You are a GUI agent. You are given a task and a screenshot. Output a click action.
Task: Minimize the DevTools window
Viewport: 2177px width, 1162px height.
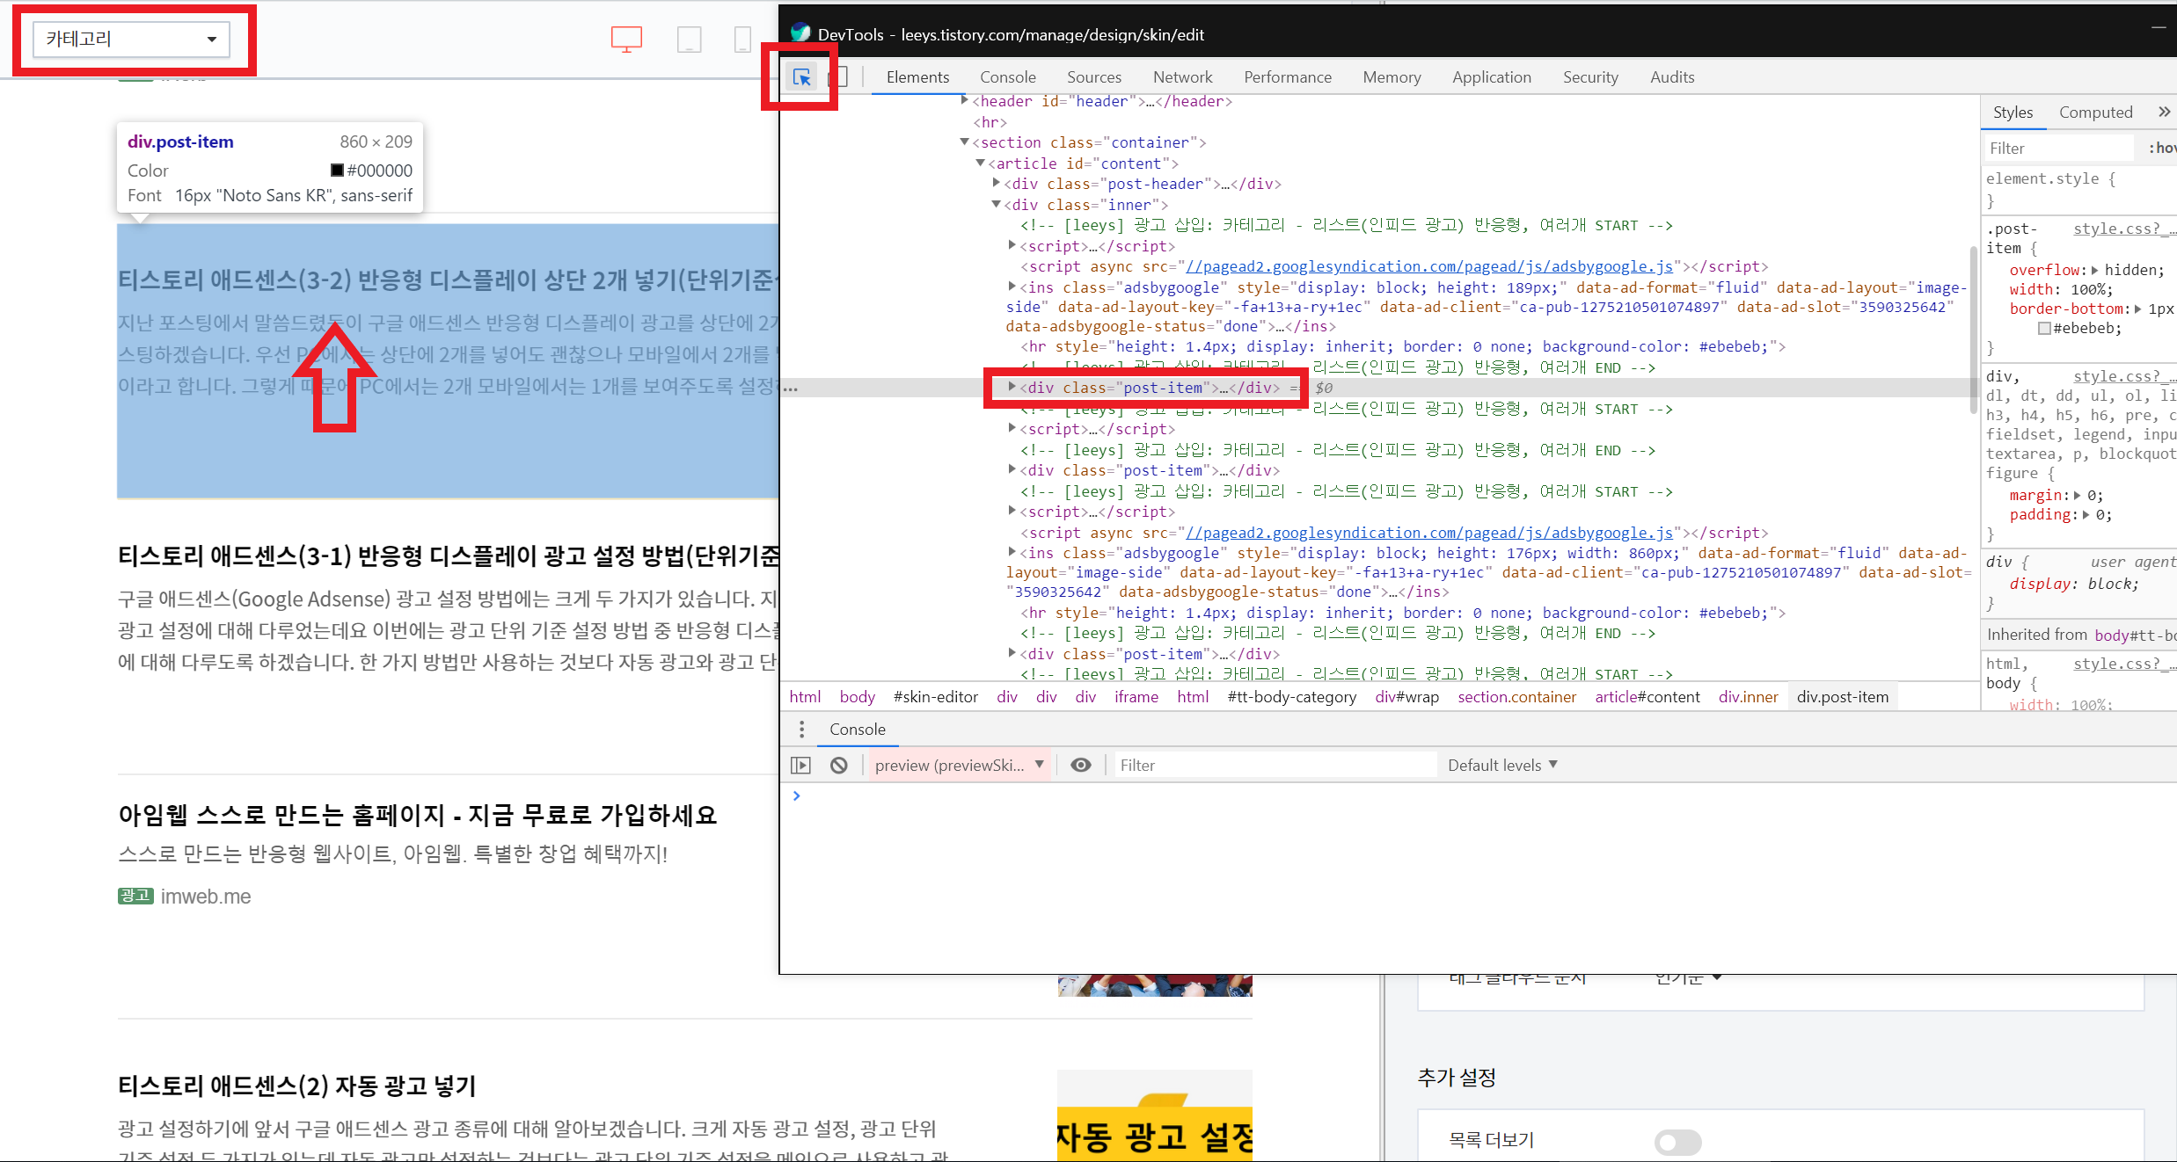(x=2159, y=28)
